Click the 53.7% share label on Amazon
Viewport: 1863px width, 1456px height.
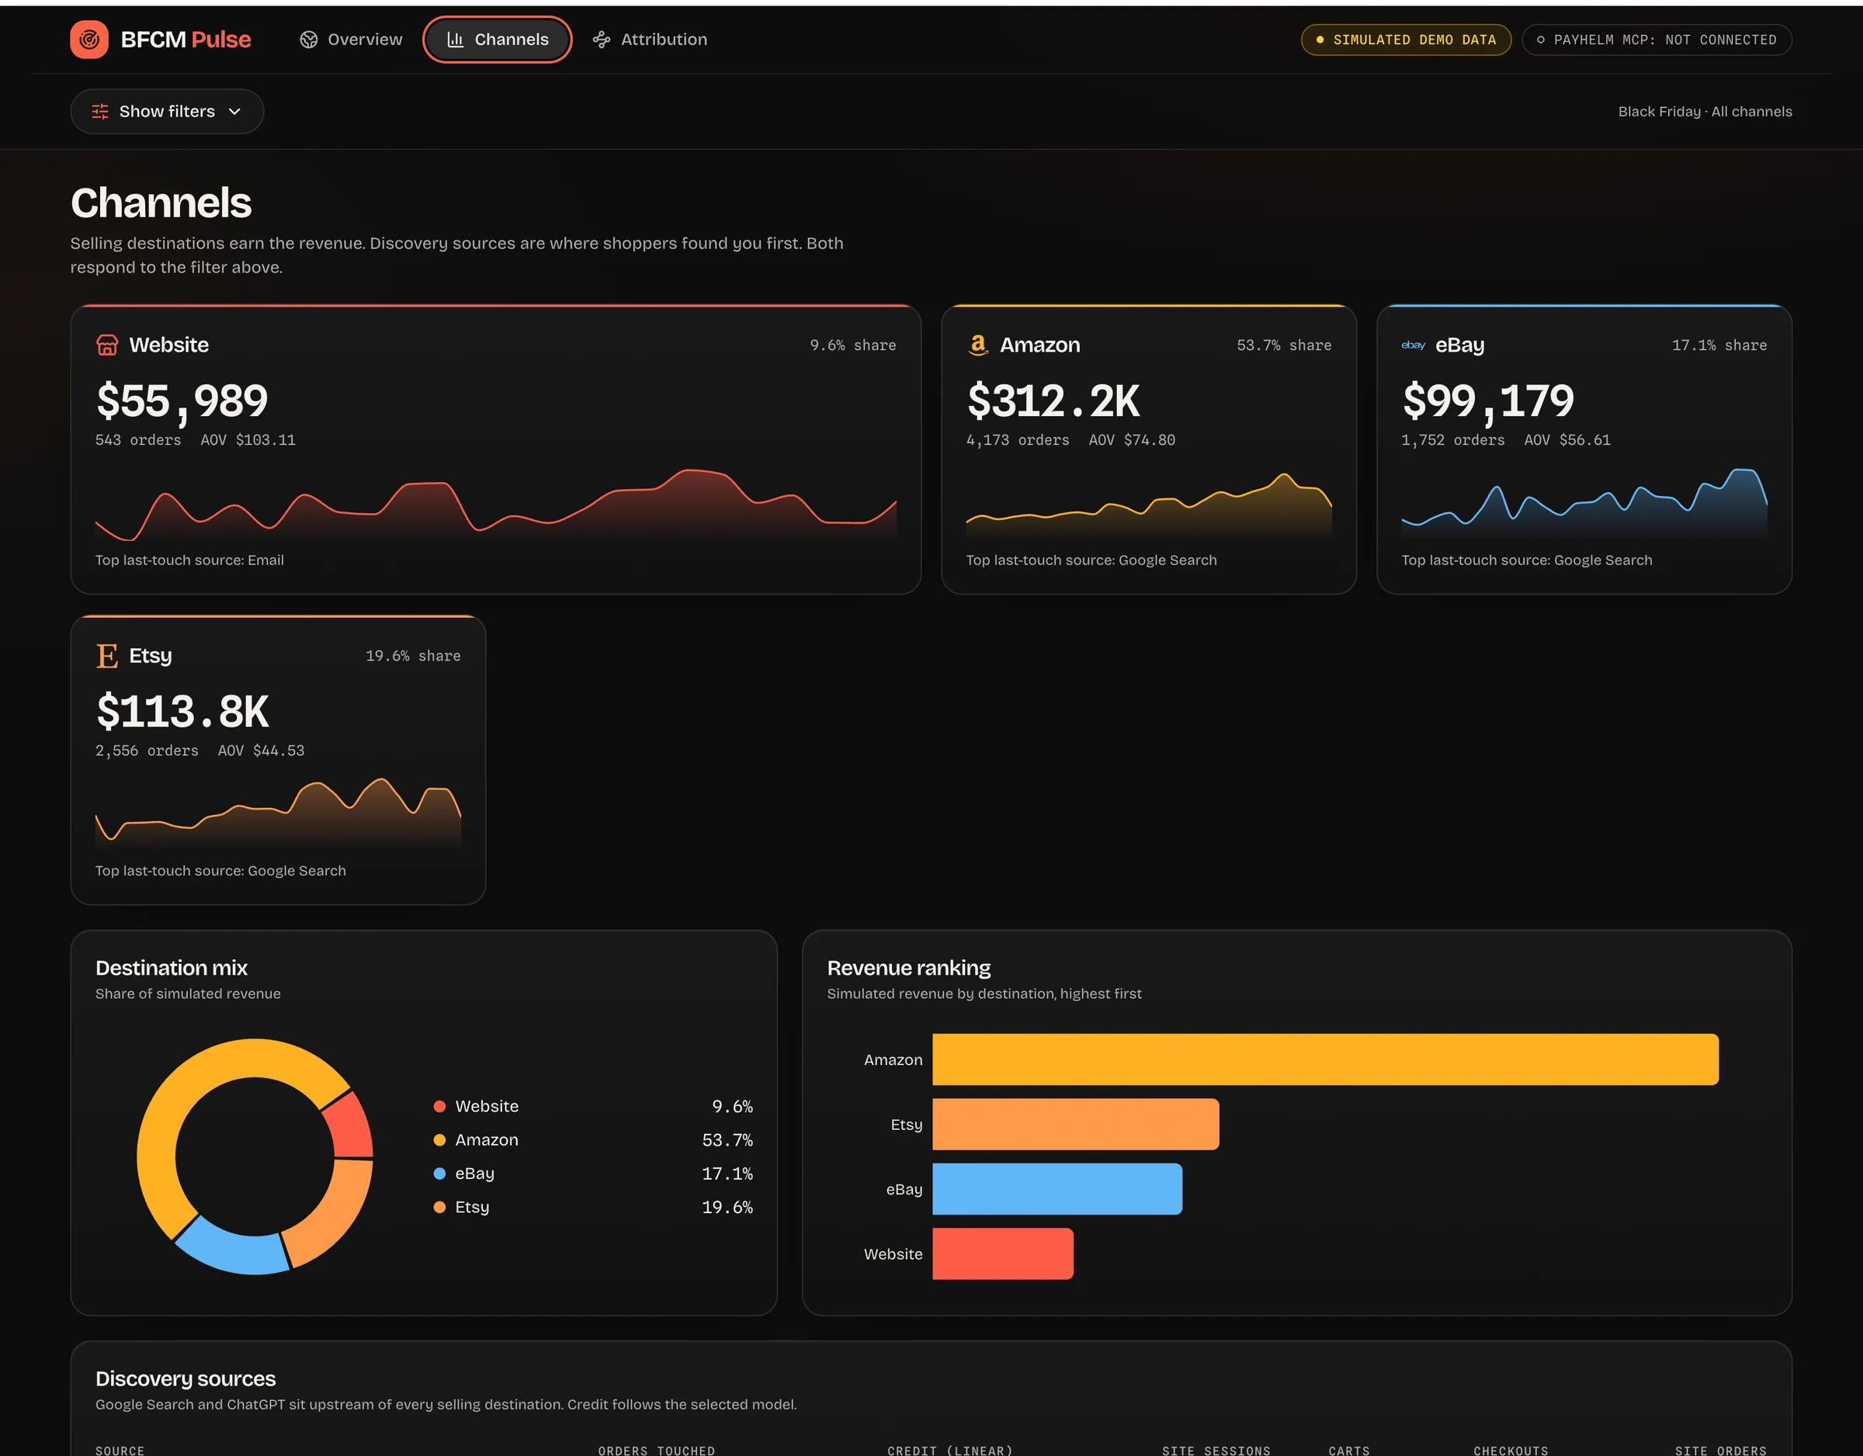[1284, 345]
